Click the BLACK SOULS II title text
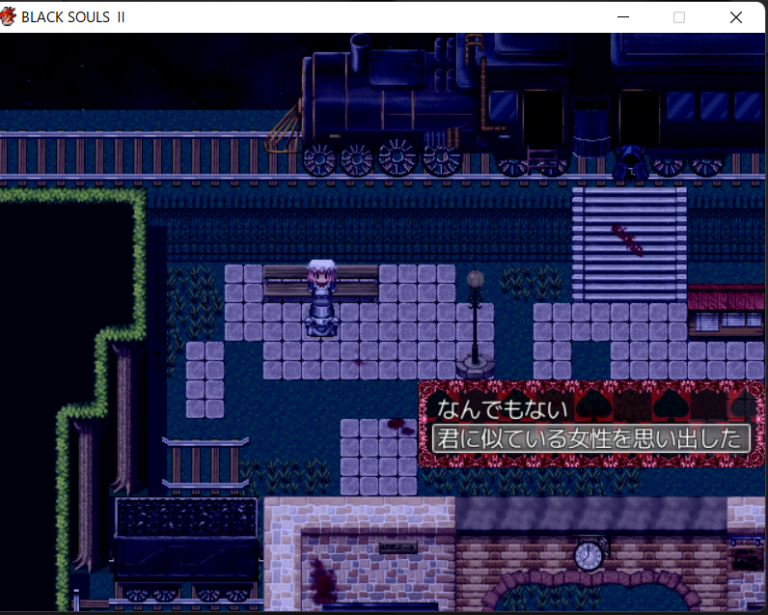The height and width of the screenshot is (615, 768). click(x=73, y=17)
